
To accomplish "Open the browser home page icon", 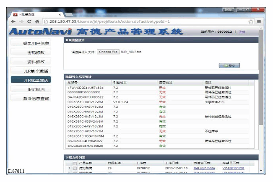I will (37, 21).
